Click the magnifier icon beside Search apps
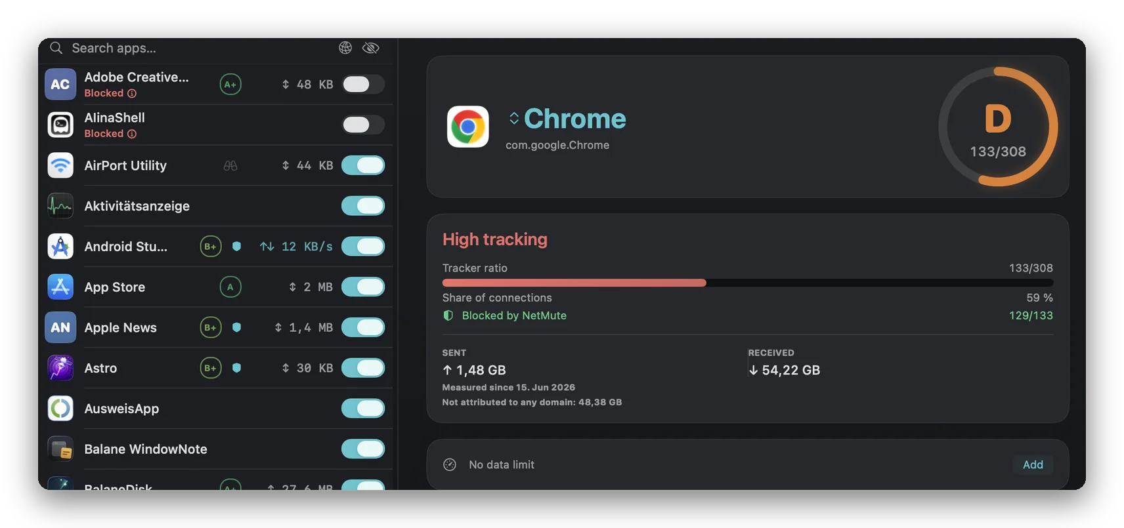 pos(56,48)
